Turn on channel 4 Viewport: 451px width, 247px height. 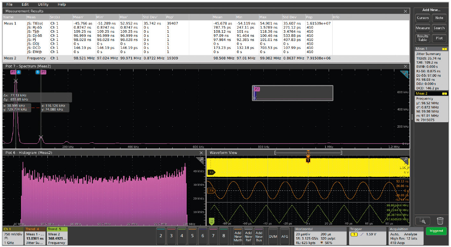(182, 235)
